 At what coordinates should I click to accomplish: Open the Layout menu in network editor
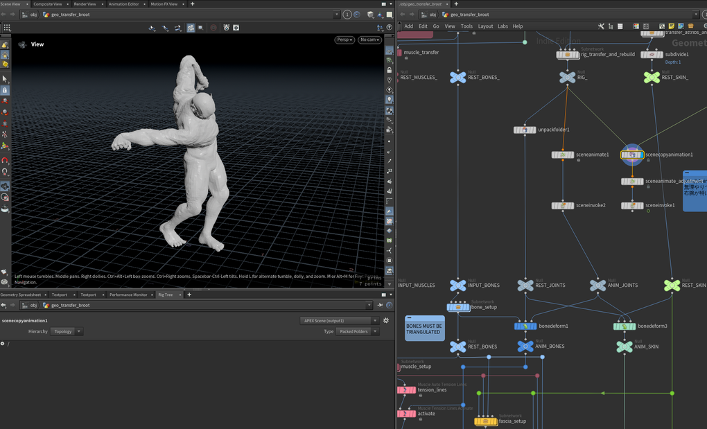485,26
